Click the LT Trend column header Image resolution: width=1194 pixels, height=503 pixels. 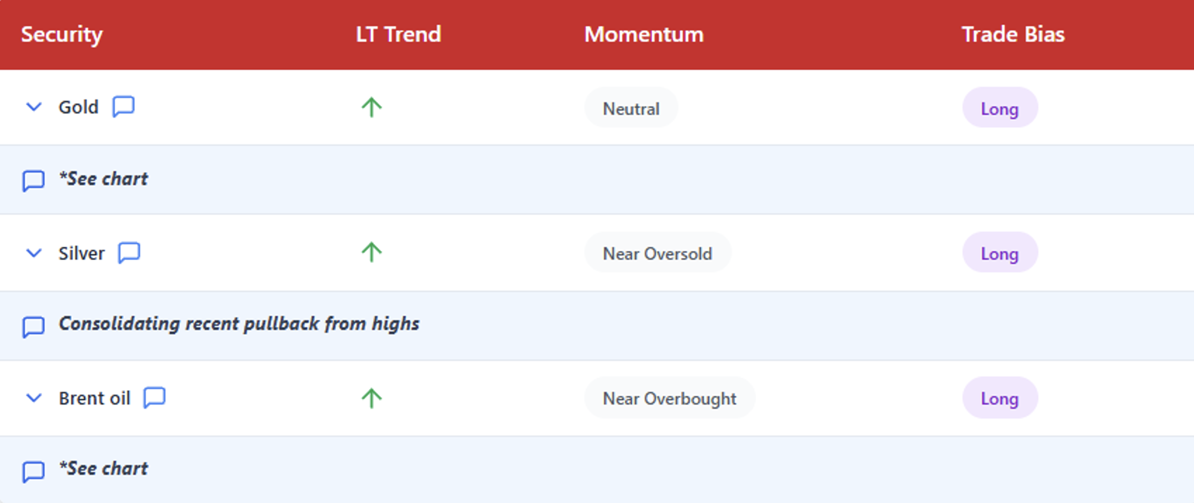398,34
